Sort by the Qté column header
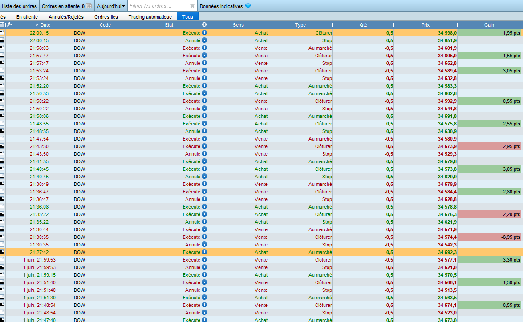Screen dimensions: 523x322 click(363, 25)
